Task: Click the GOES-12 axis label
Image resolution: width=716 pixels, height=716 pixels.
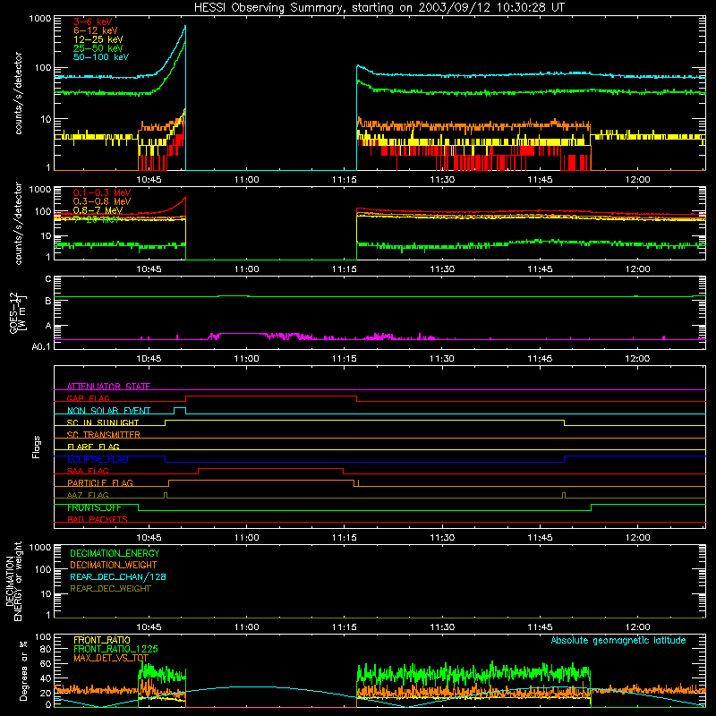Action: 18,312
